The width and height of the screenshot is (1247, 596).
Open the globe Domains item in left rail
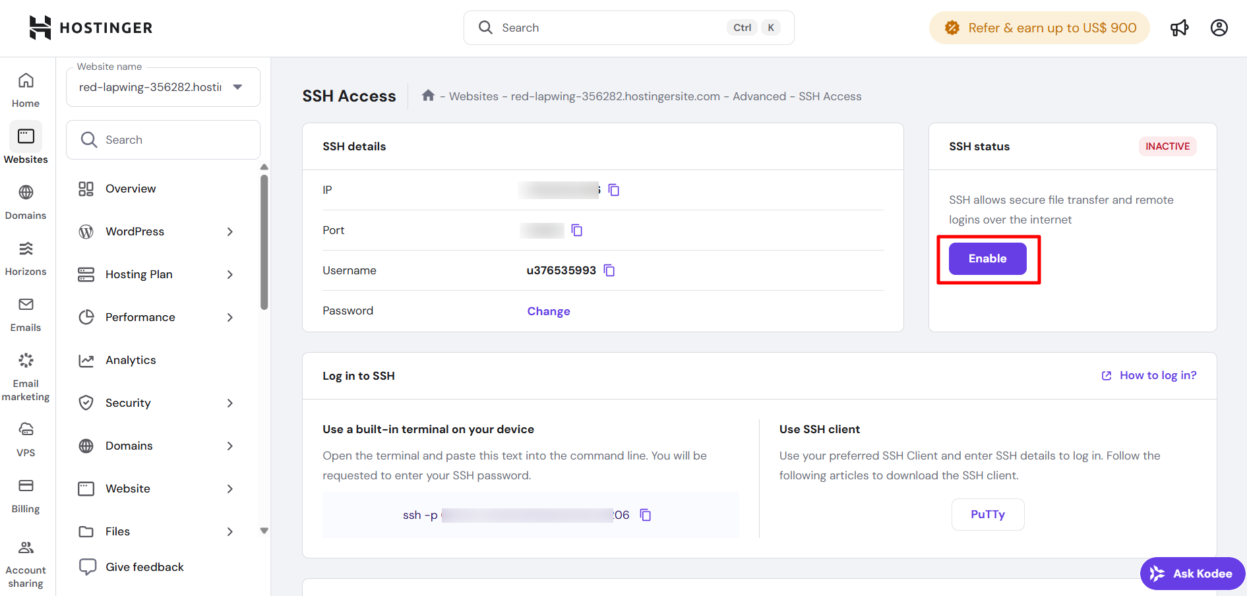coord(26,202)
